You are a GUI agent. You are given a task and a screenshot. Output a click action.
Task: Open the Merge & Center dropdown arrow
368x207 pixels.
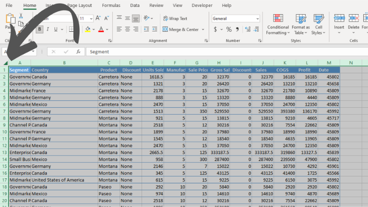coord(203,30)
